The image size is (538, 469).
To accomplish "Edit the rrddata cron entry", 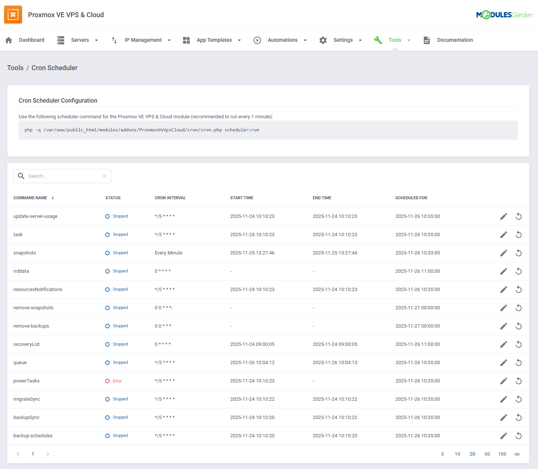I will coord(504,271).
